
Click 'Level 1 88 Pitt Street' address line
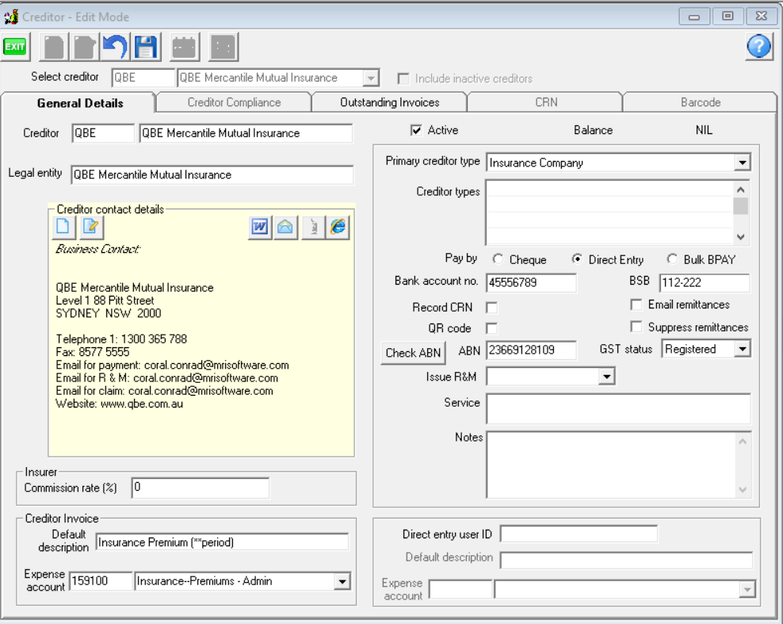(x=105, y=301)
